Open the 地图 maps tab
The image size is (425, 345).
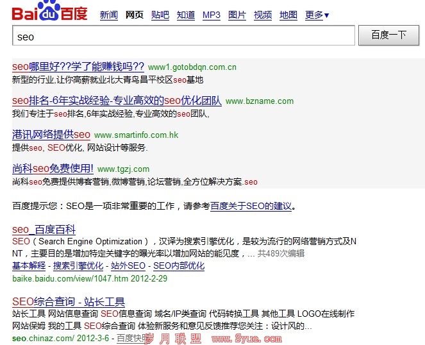(288, 15)
